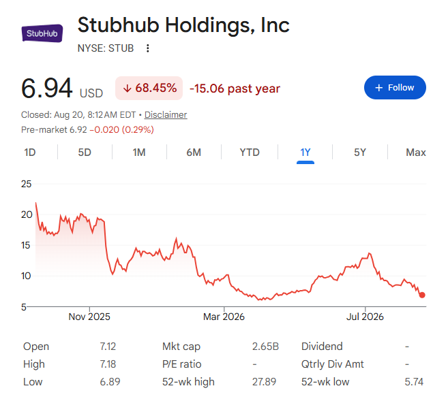Switch to the 5Y range tab

coord(360,153)
